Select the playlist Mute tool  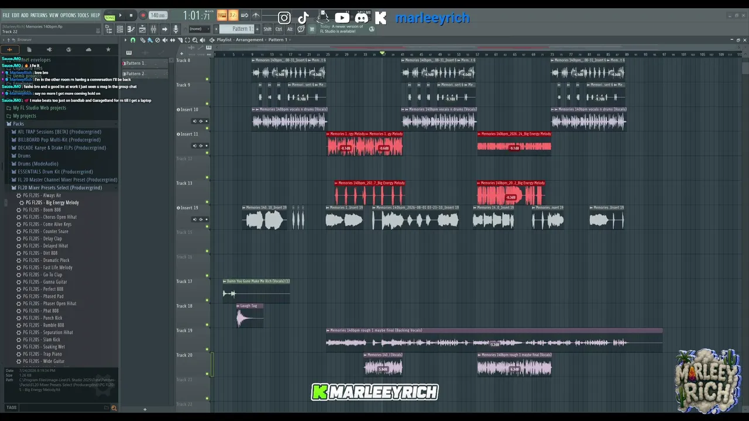click(165, 40)
